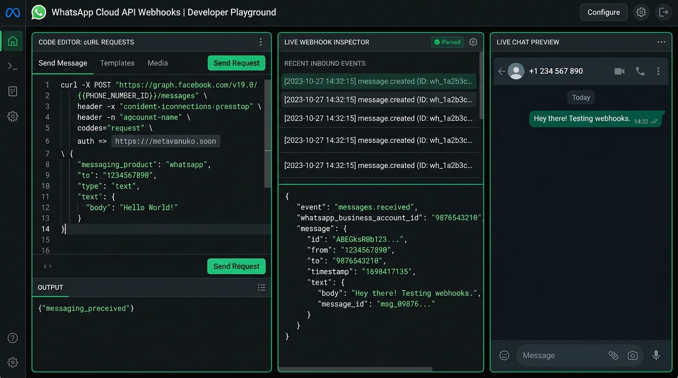The image size is (678, 378).
Task: Click Send Request next to the Media tab
Action: click(x=237, y=63)
